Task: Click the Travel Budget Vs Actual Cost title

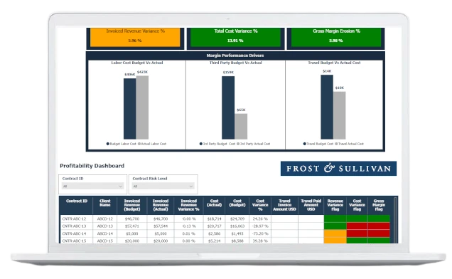Action: coord(335,63)
